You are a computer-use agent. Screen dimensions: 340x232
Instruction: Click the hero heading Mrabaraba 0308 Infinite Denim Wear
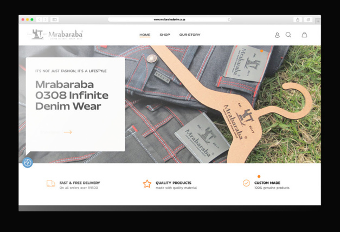coord(72,95)
